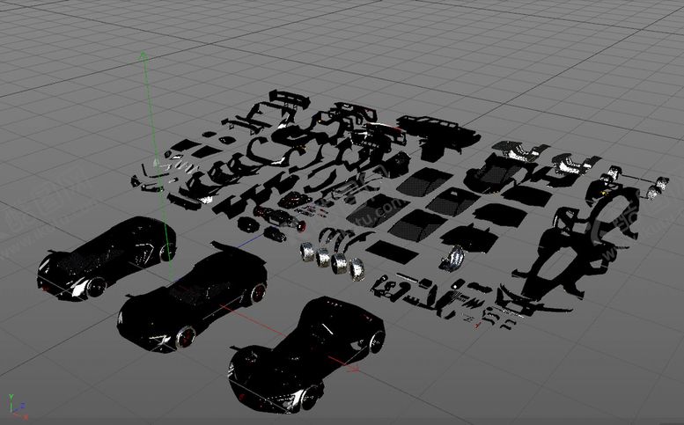Click a flat black square panel part

point(414,185)
